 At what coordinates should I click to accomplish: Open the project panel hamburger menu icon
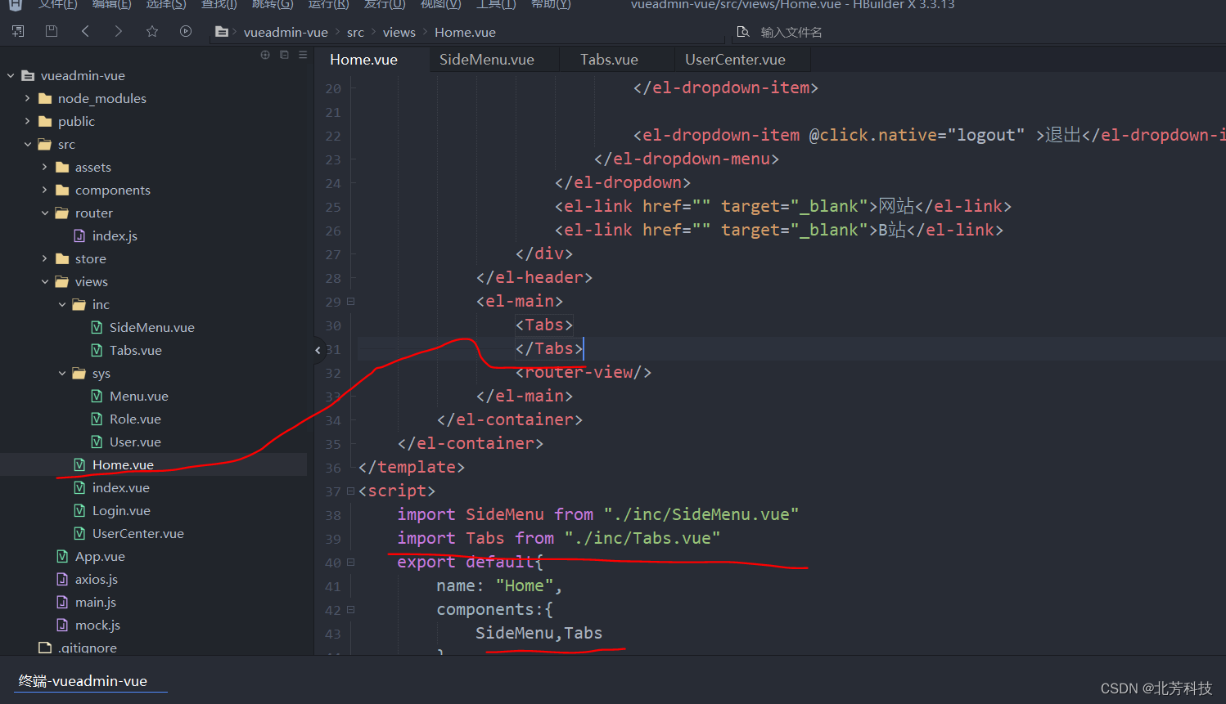[x=303, y=55]
